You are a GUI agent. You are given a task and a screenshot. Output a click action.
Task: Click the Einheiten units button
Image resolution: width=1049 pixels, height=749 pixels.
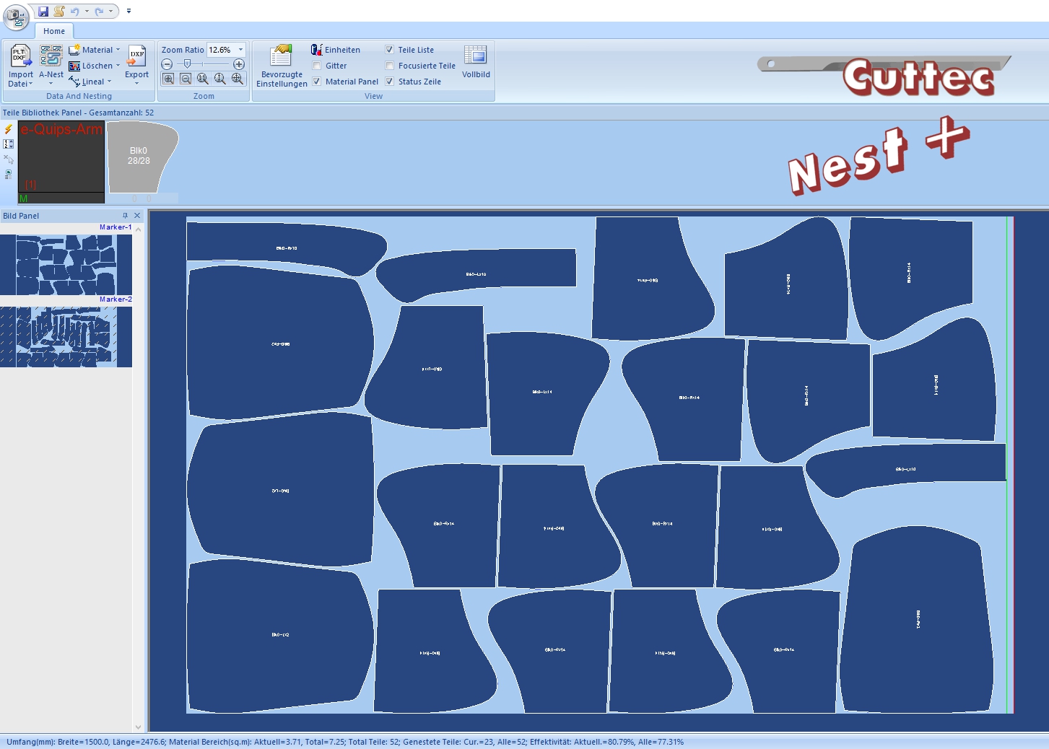click(336, 50)
